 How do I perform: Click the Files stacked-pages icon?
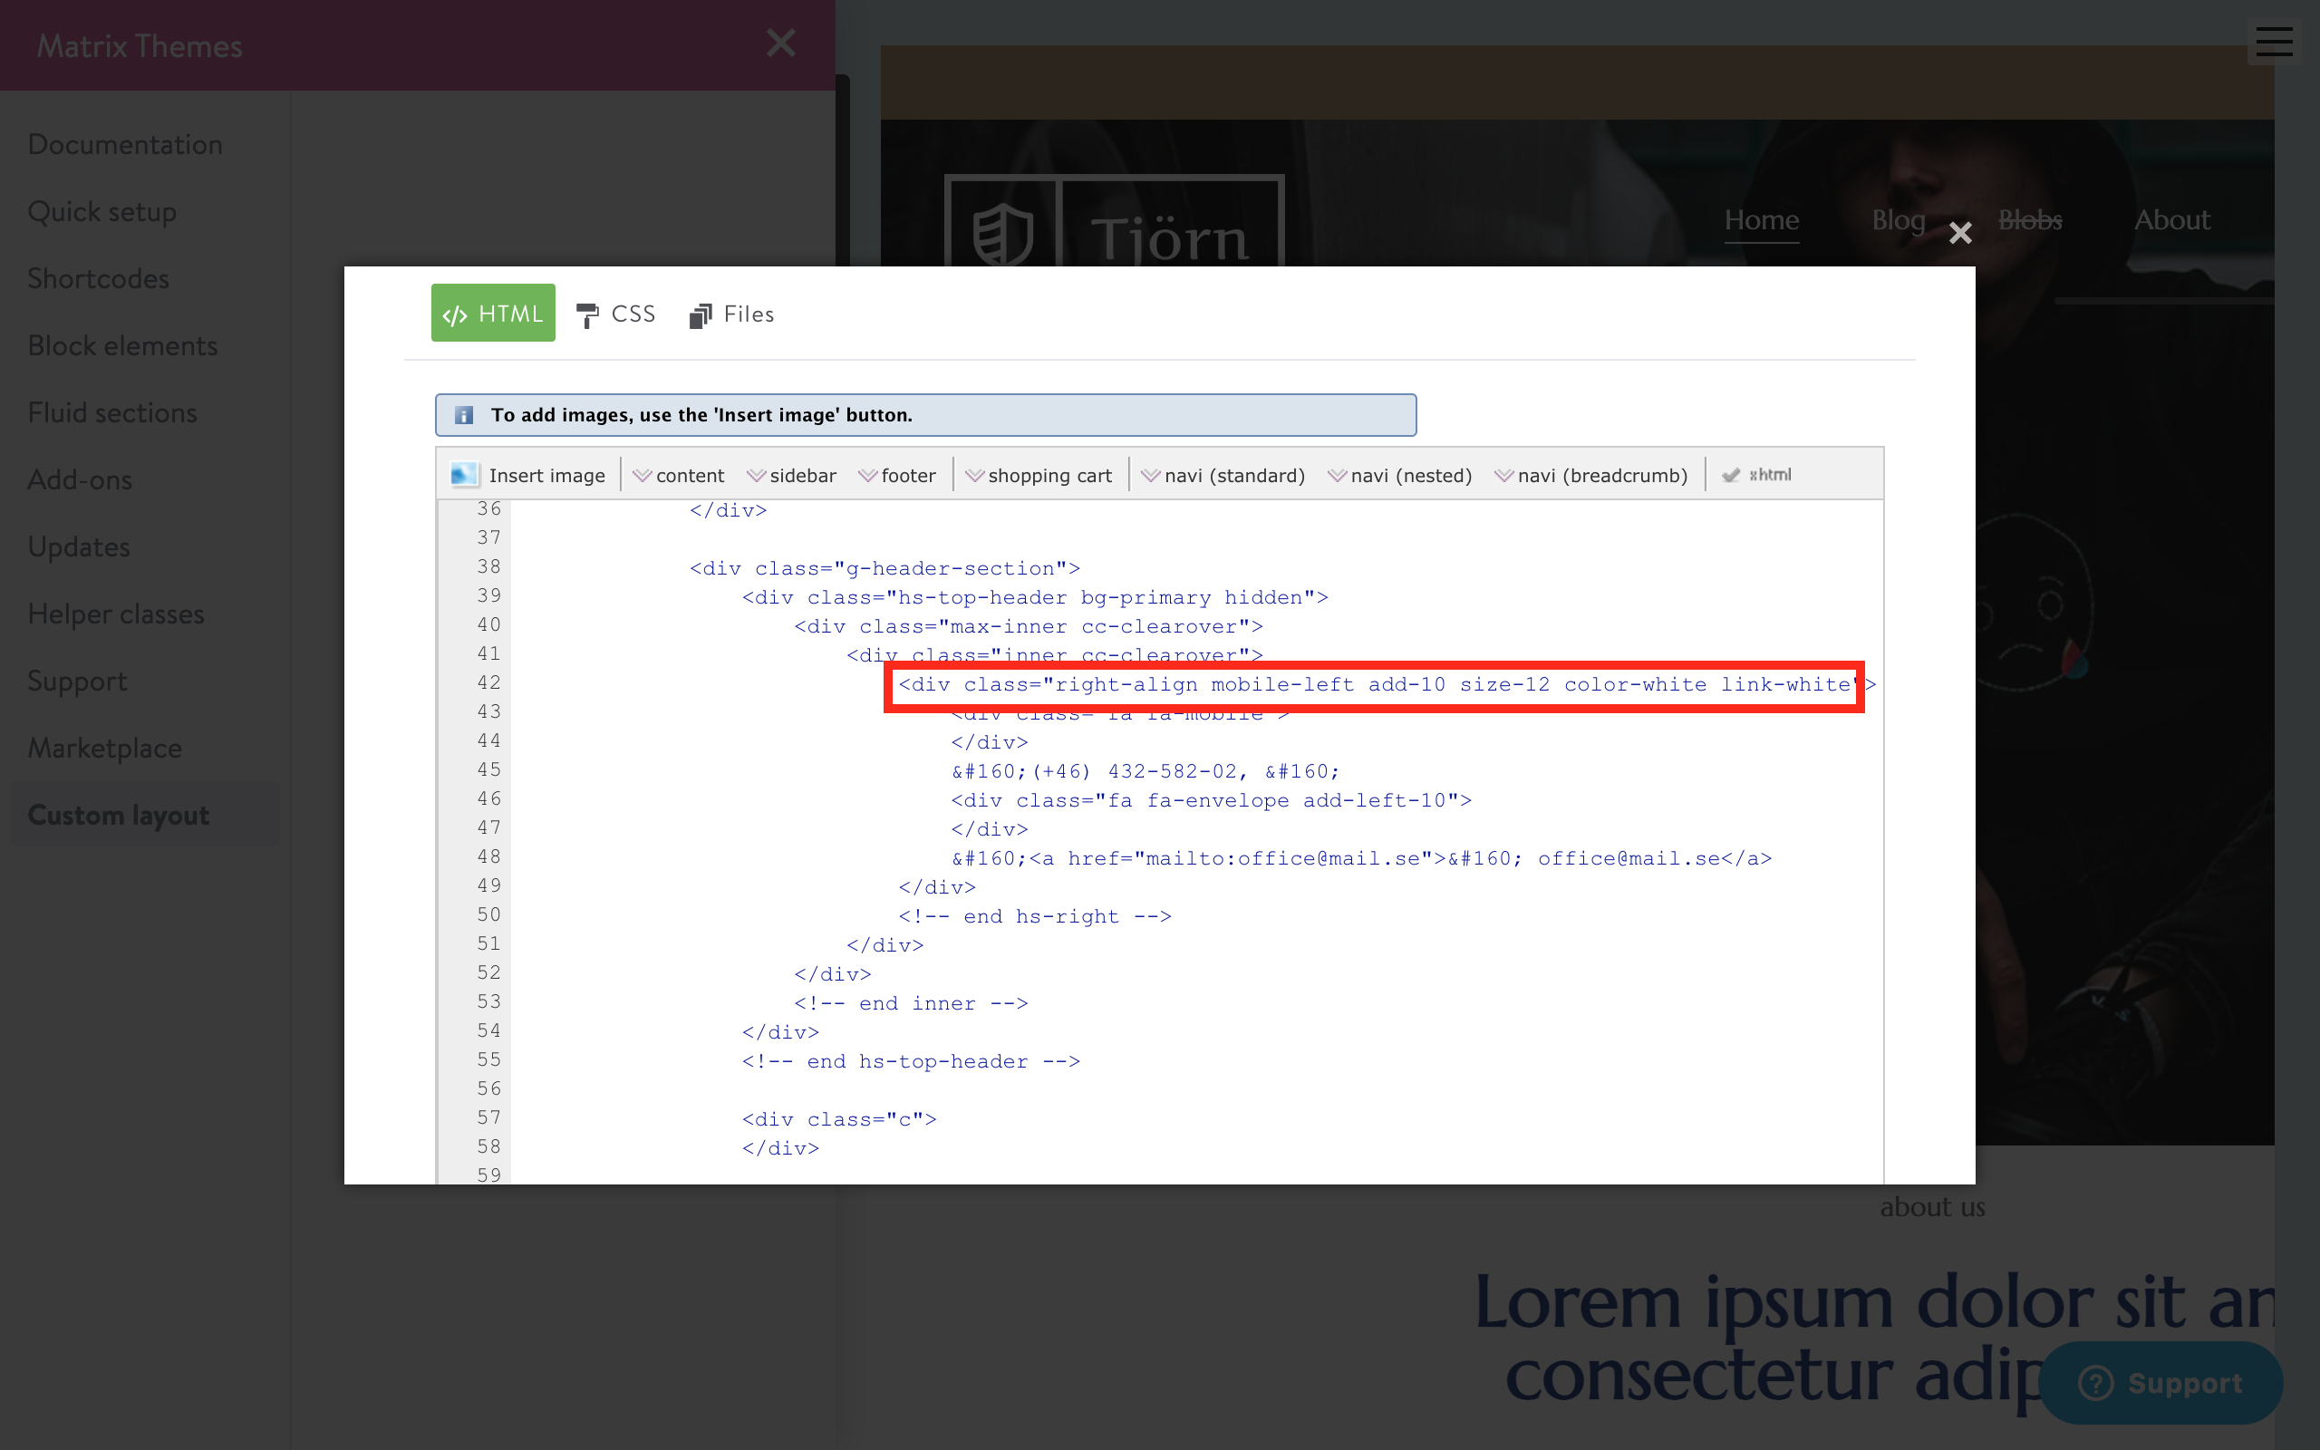[x=701, y=314]
